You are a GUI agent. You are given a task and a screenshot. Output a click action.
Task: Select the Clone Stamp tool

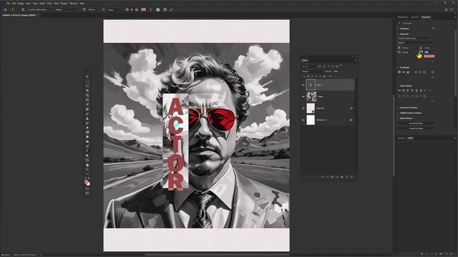(x=87, y=119)
